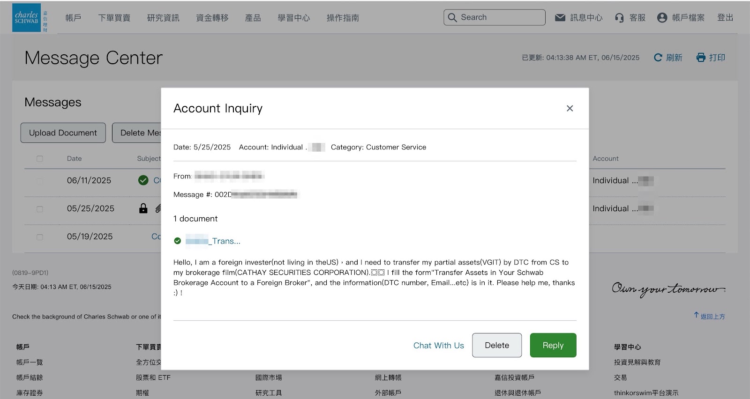Click thinkorswim平台演示 footer link
Screen dimensions: 750x399
pos(646,393)
